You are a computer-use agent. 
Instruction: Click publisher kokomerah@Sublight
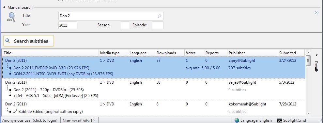click(247, 104)
